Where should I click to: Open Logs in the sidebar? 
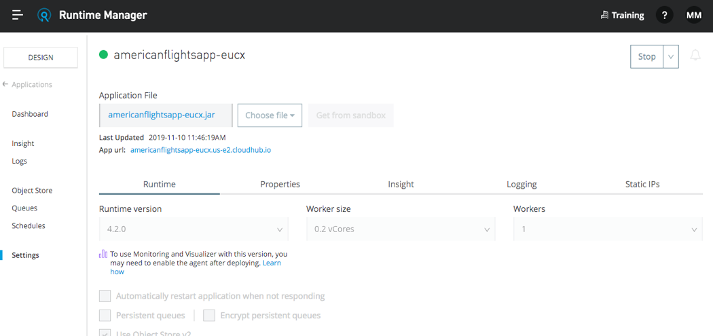pyautogui.click(x=19, y=161)
